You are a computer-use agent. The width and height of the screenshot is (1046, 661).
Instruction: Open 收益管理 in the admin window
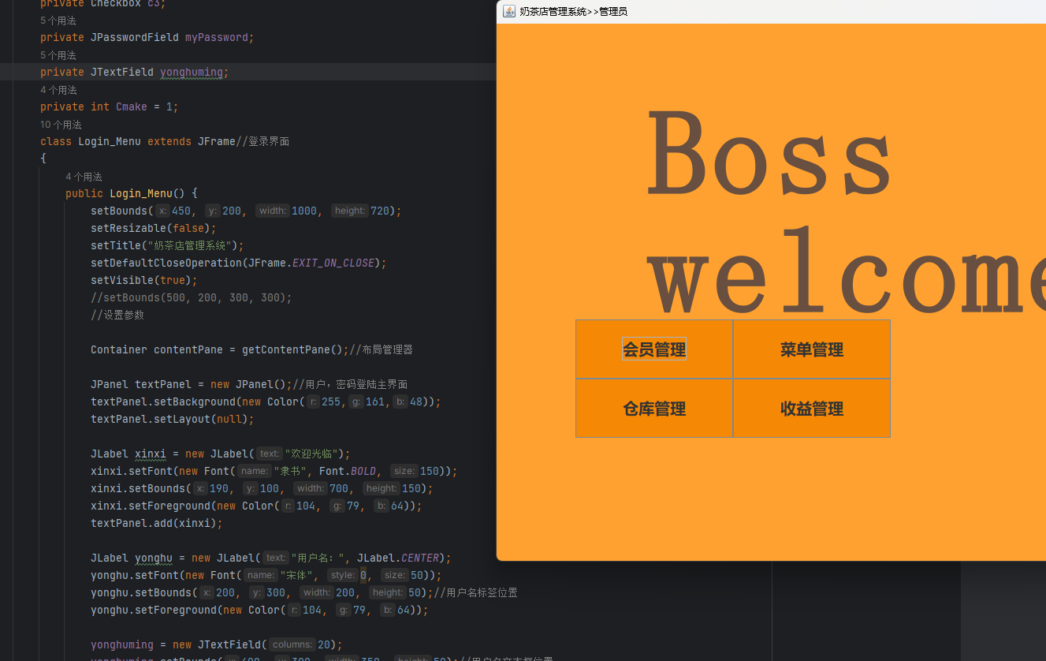(812, 409)
